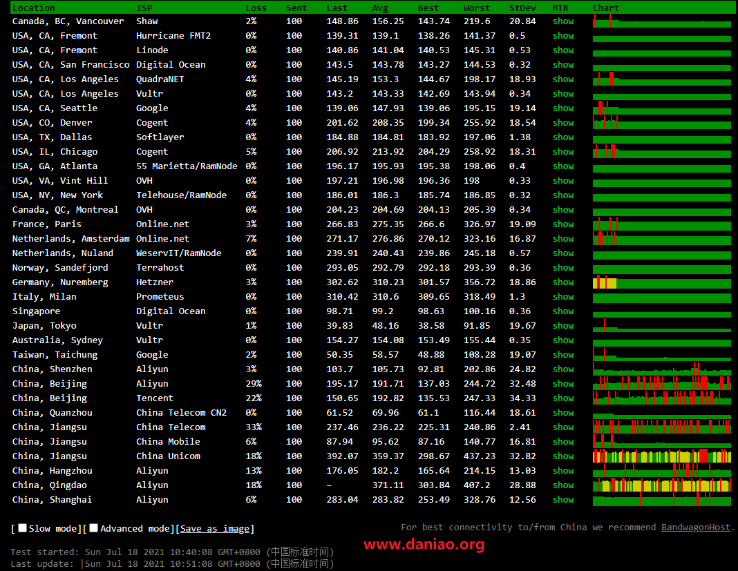
Task: Show MTR for Taiwan, Taichung row
Action: [563, 355]
